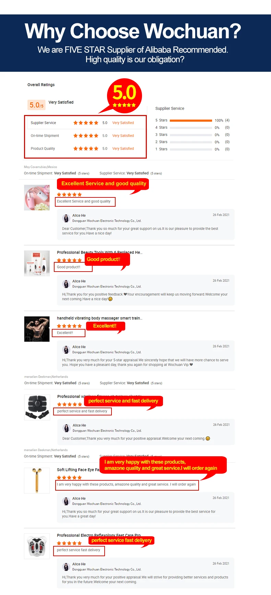Viewport: 271px width, 595px height.
Task: Open the beauty tools kit product thumbnail
Action: pos(37,263)
